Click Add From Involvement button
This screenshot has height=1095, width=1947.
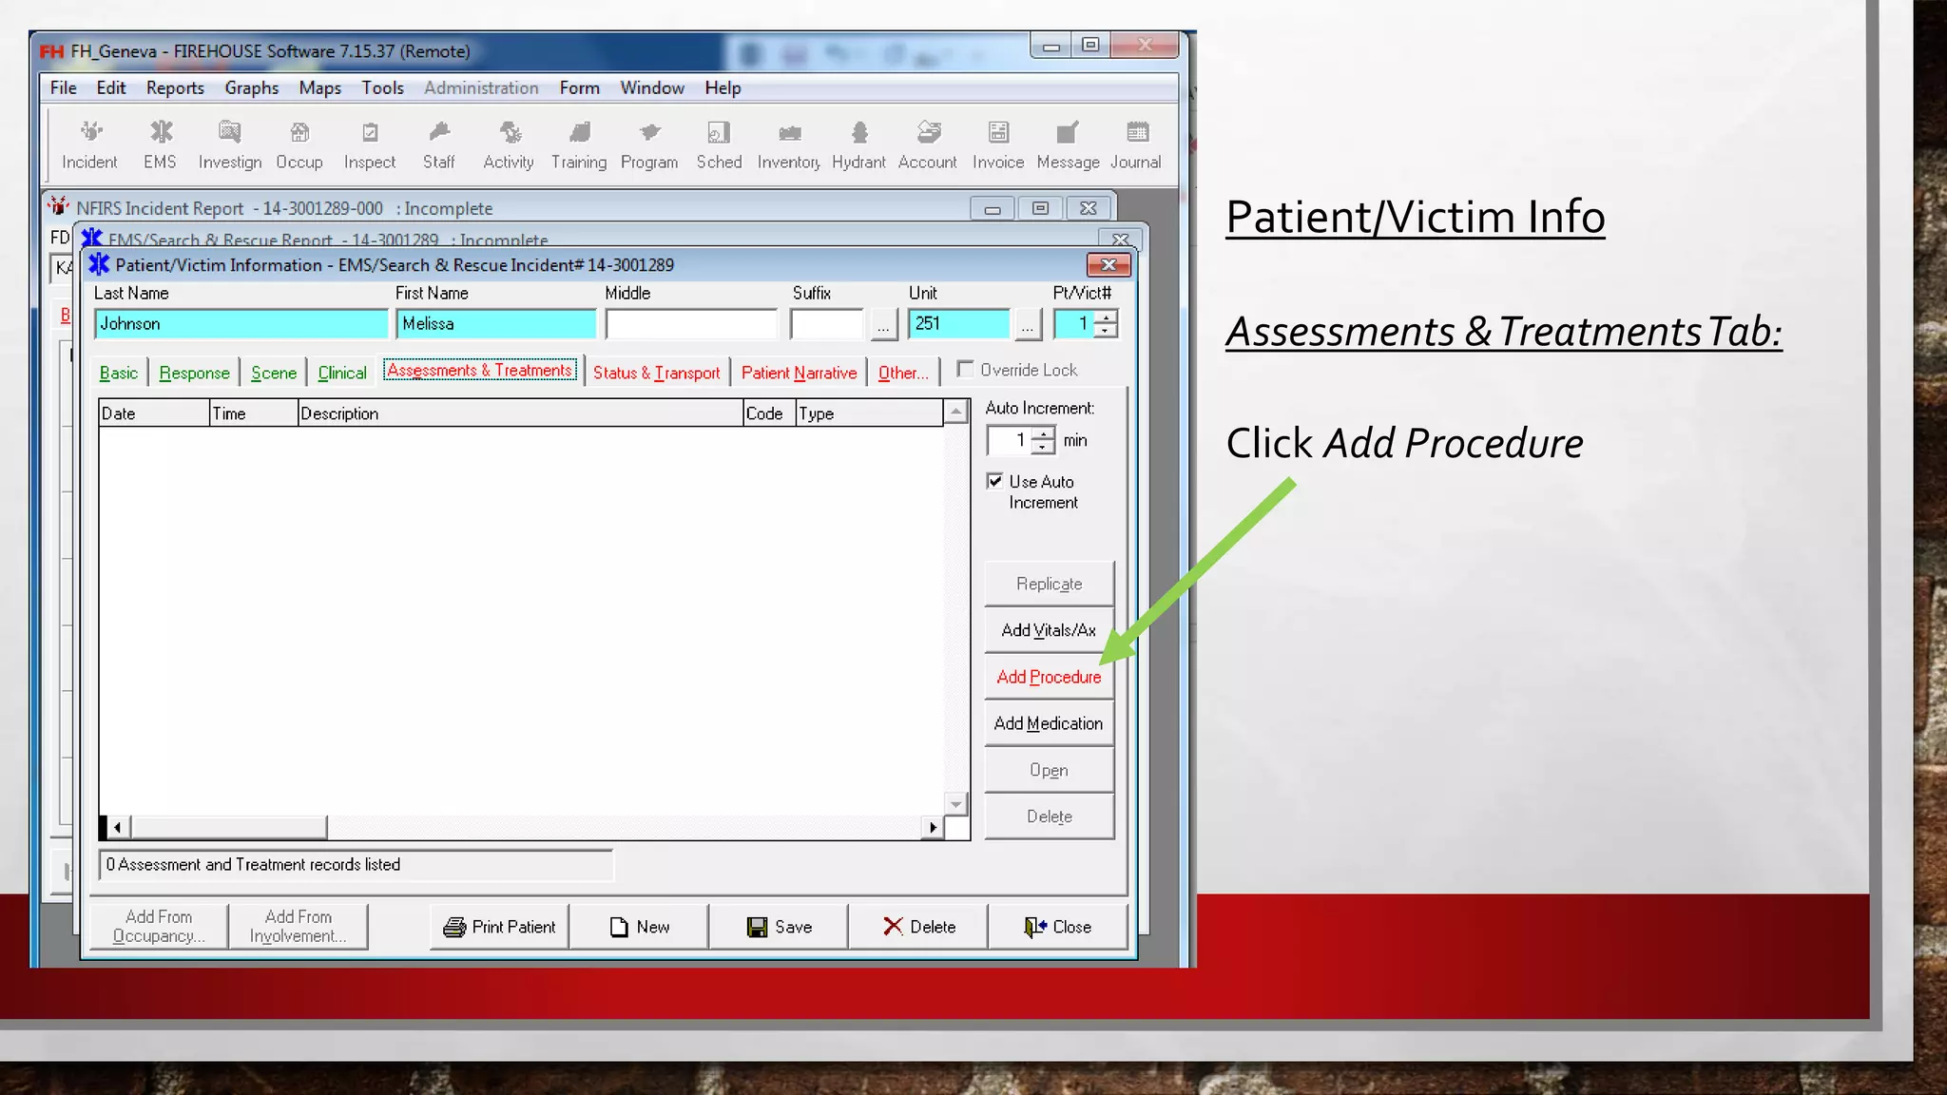[299, 927]
